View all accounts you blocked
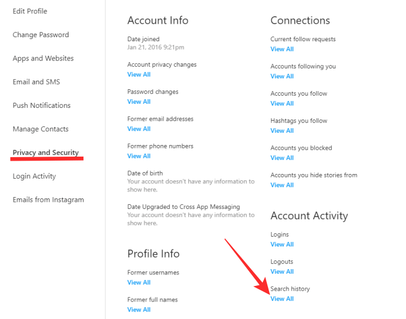 282,158
